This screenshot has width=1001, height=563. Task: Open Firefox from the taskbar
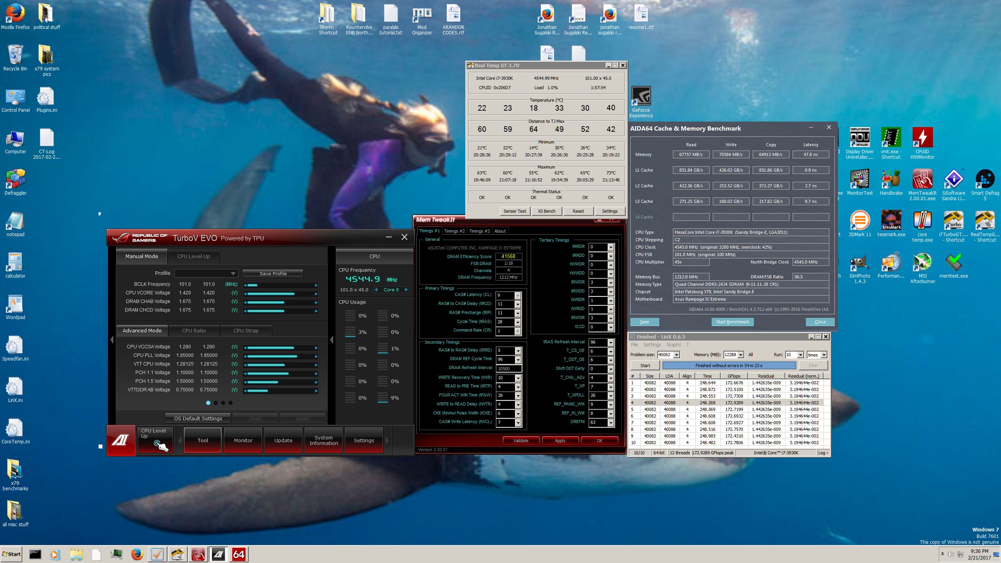(x=137, y=554)
